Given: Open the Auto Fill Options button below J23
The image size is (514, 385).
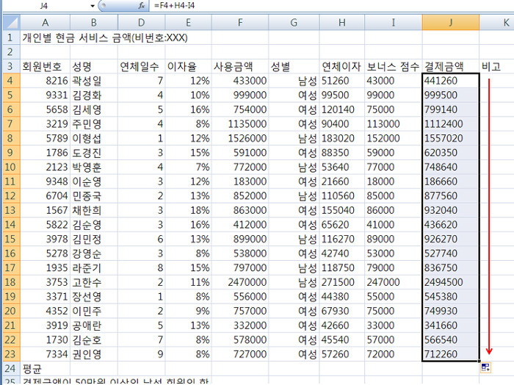Looking at the screenshot, I should tap(485, 367).
